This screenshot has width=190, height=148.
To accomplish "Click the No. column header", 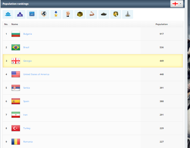I will [x=6, y=24].
